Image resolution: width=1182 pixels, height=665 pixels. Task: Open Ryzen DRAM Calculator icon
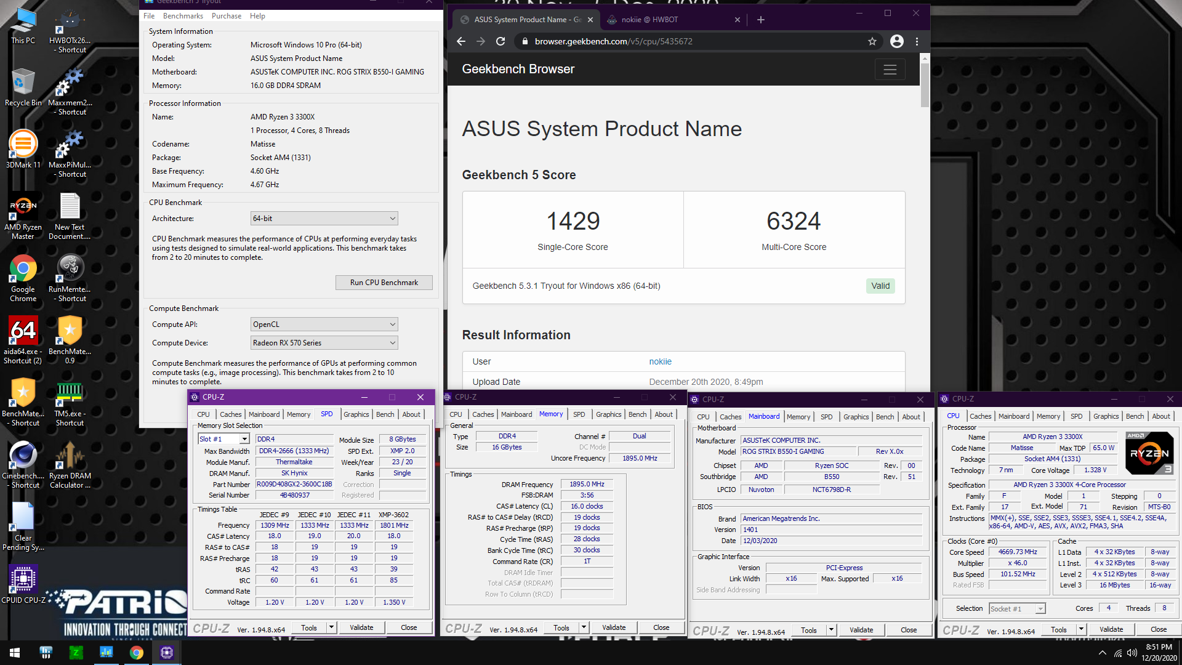pyautogui.click(x=70, y=465)
